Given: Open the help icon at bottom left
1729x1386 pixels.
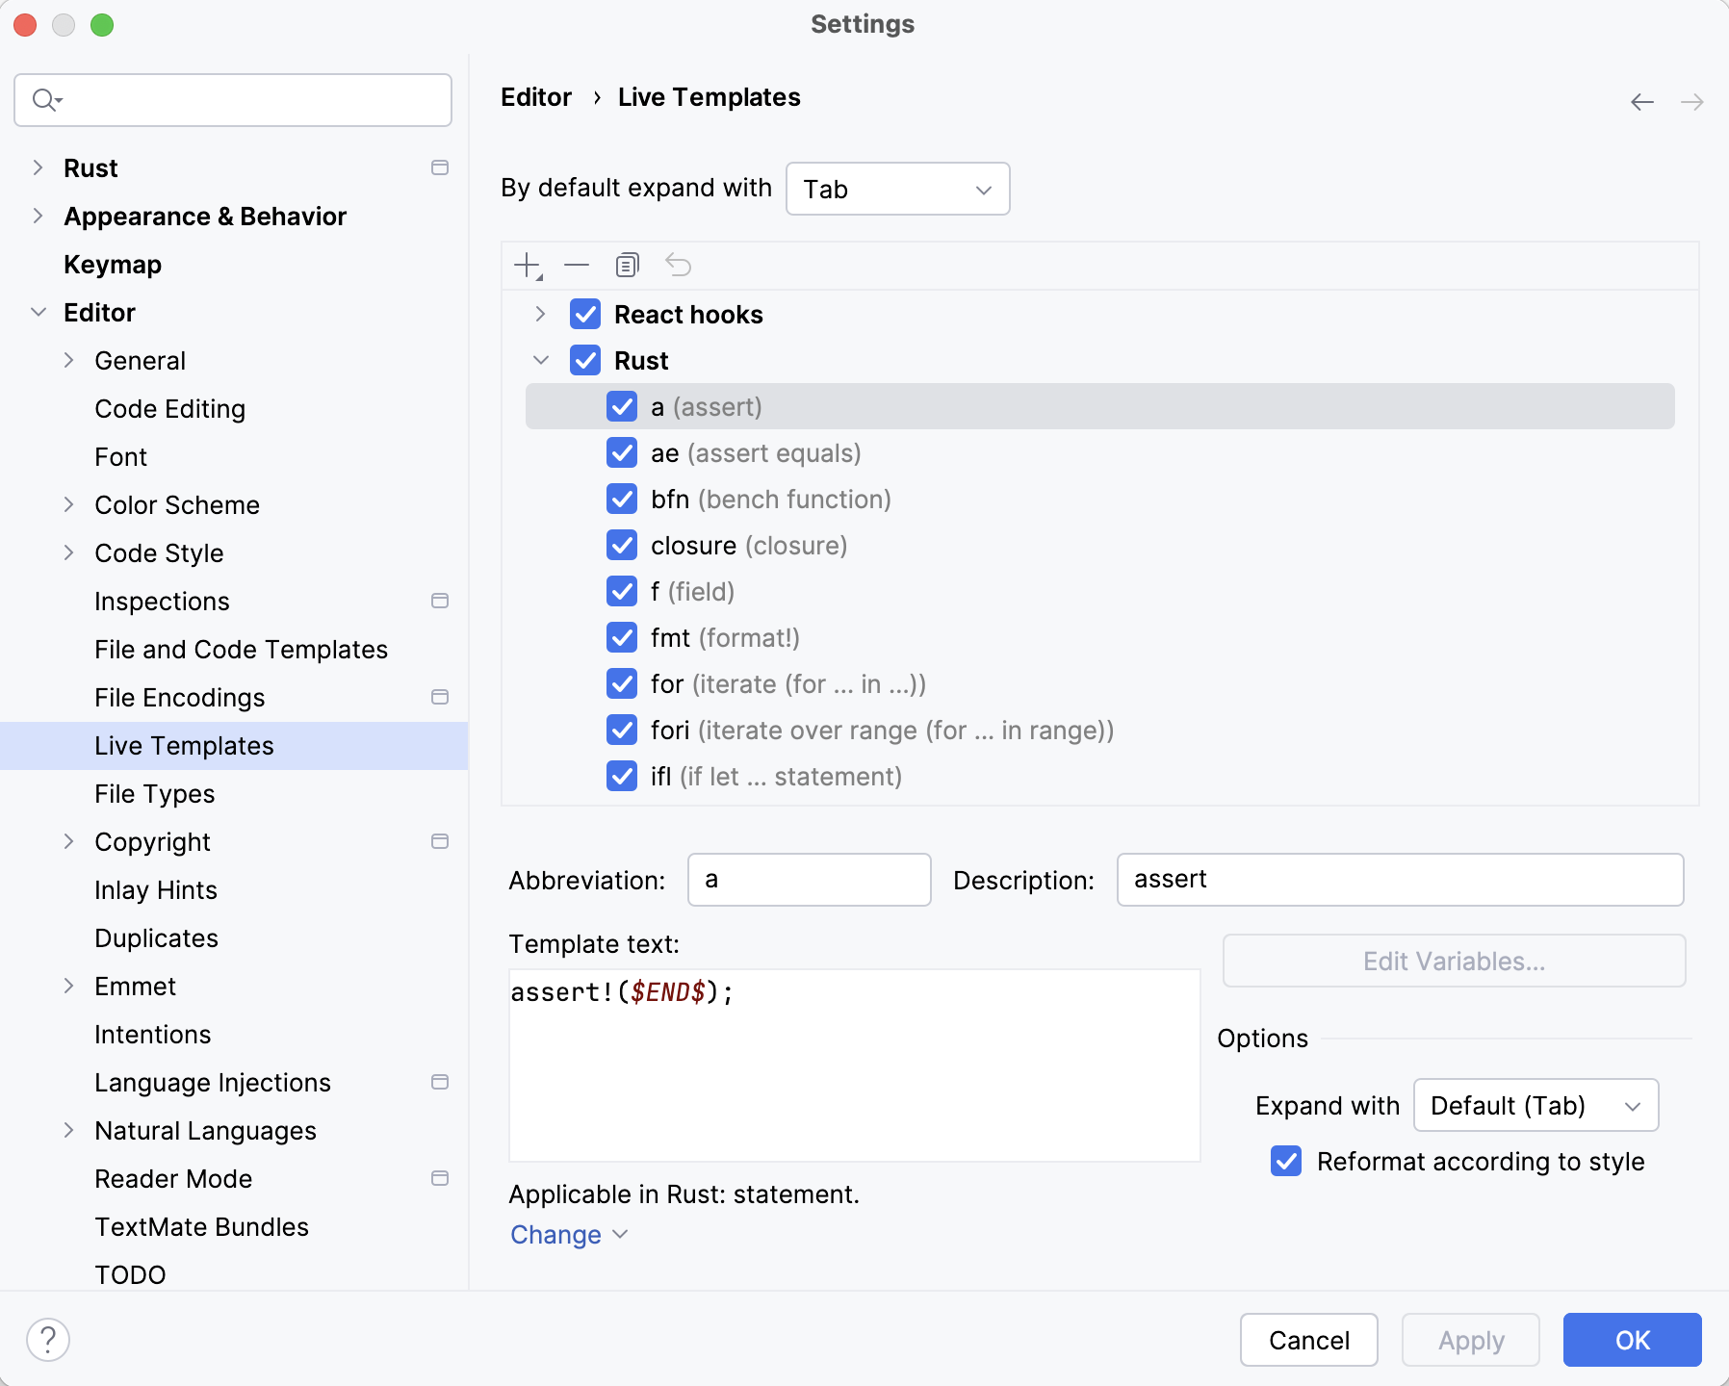Looking at the screenshot, I should (x=49, y=1337).
